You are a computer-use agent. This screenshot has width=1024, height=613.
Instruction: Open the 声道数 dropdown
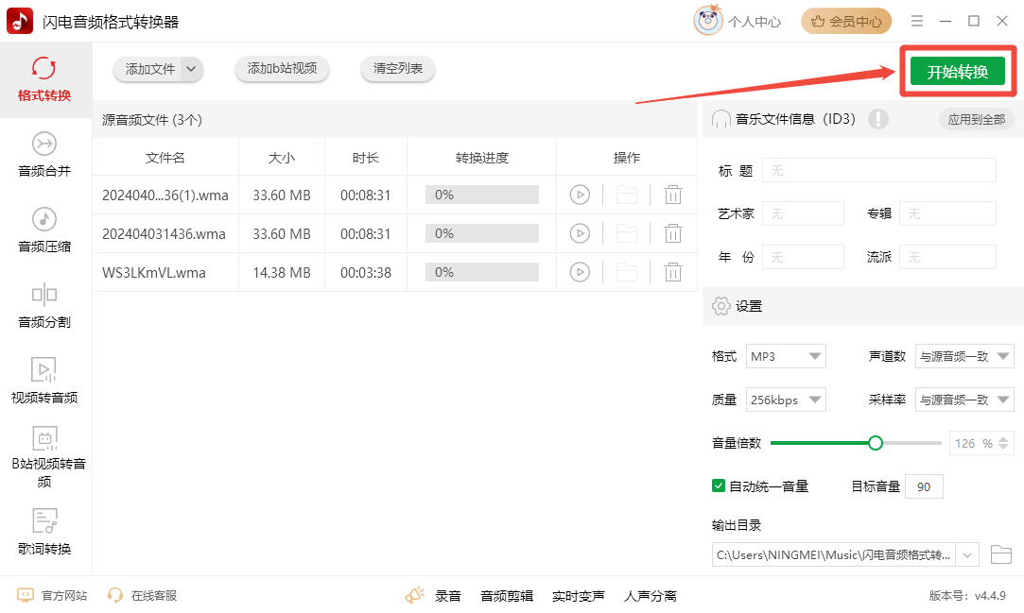[964, 356]
